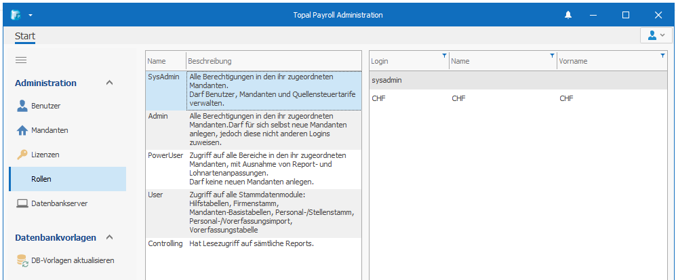Viewport: 676px width, 280px height.
Task: Collapse the Administration section
Action: click(110, 83)
